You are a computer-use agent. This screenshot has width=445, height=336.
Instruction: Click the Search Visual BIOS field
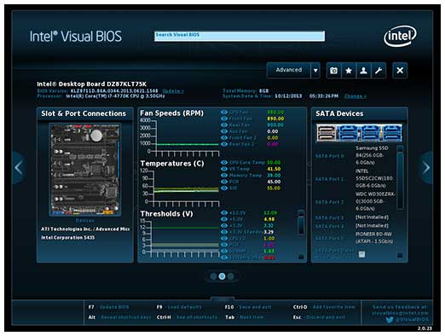click(x=240, y=37)
